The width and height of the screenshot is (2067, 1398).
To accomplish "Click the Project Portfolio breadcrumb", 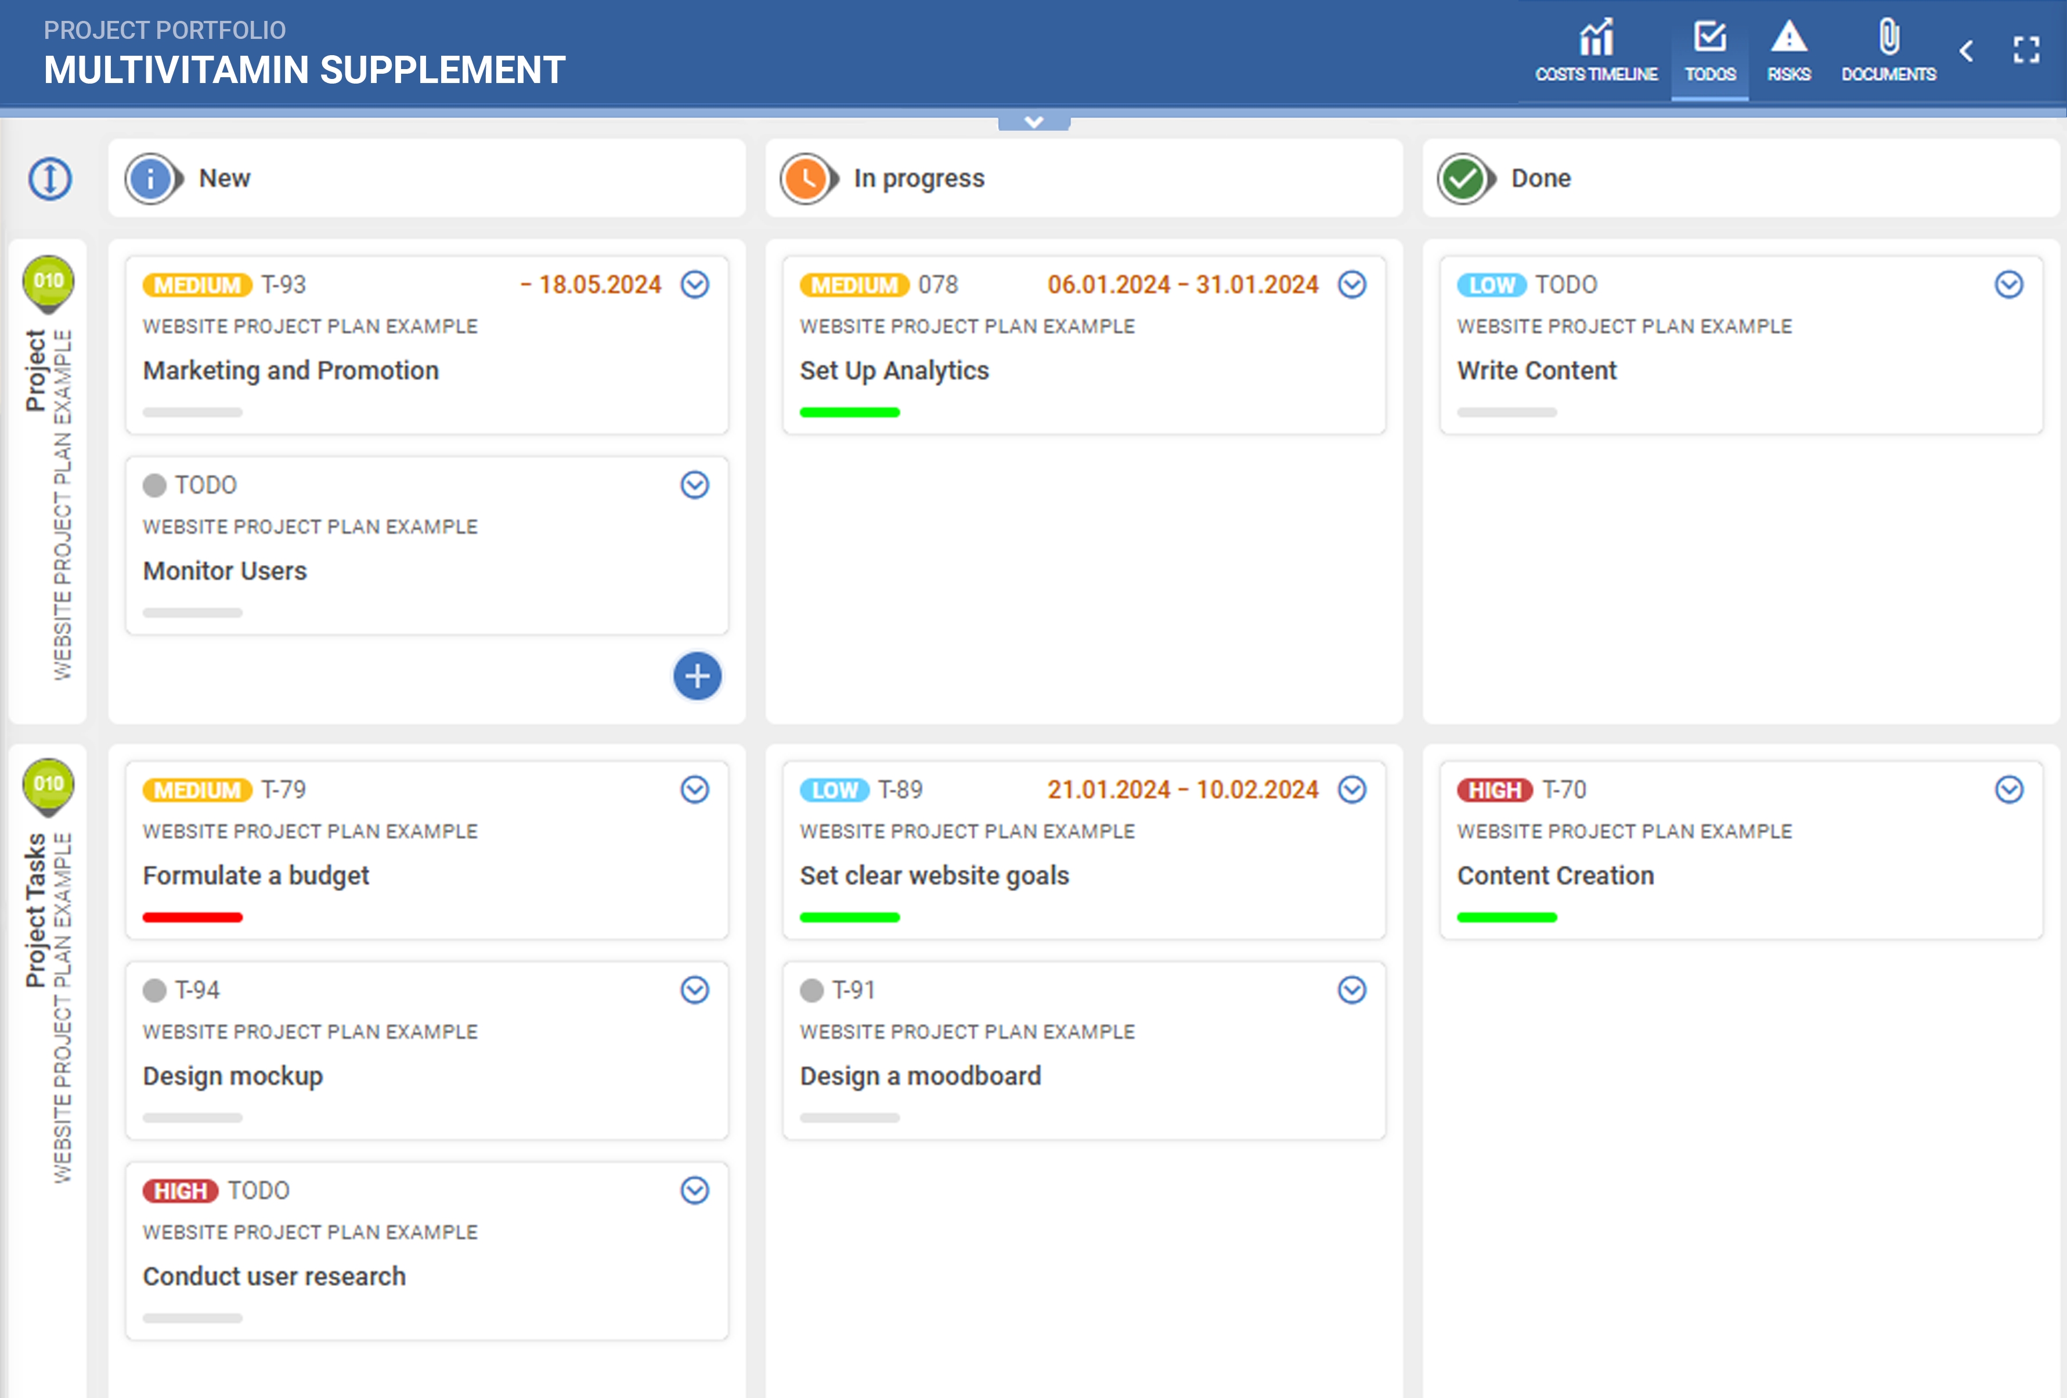I will (164, 30).
